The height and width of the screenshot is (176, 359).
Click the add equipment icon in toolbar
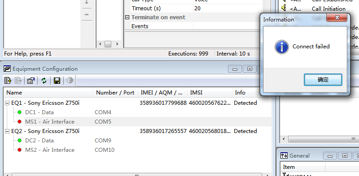pos(8,81)
